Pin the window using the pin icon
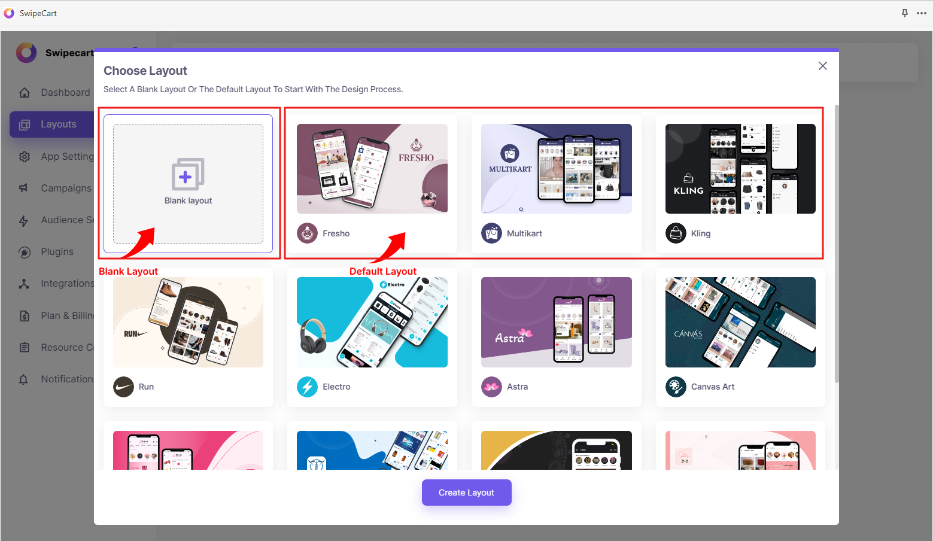933x541 pixels. [904, 13]
